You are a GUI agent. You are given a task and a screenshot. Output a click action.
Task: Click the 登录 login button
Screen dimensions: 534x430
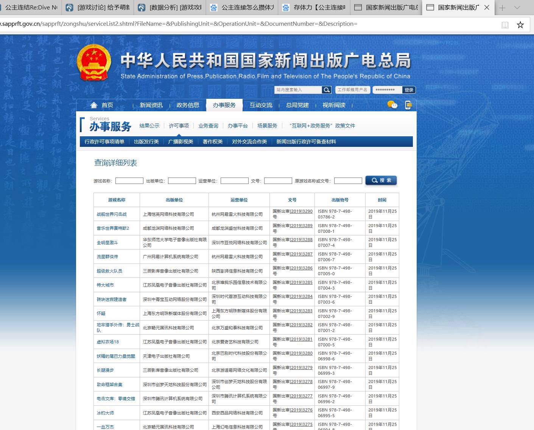(x=409, y=90)
